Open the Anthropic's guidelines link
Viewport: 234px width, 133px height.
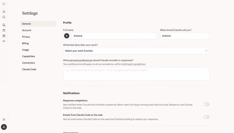coord(134,64)
